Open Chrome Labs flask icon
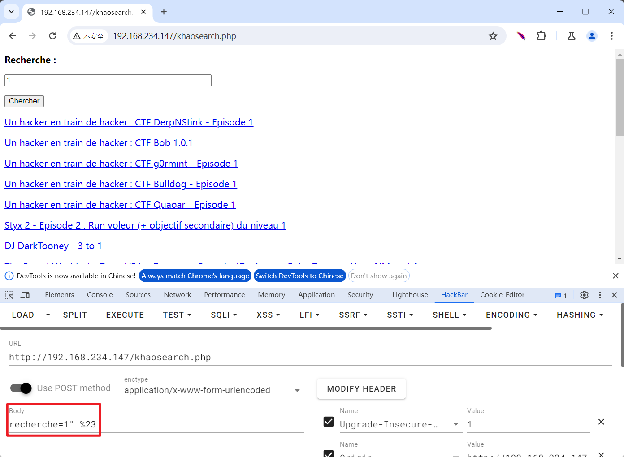The width and height of the screenshot is (624, 457). (572, 36)
